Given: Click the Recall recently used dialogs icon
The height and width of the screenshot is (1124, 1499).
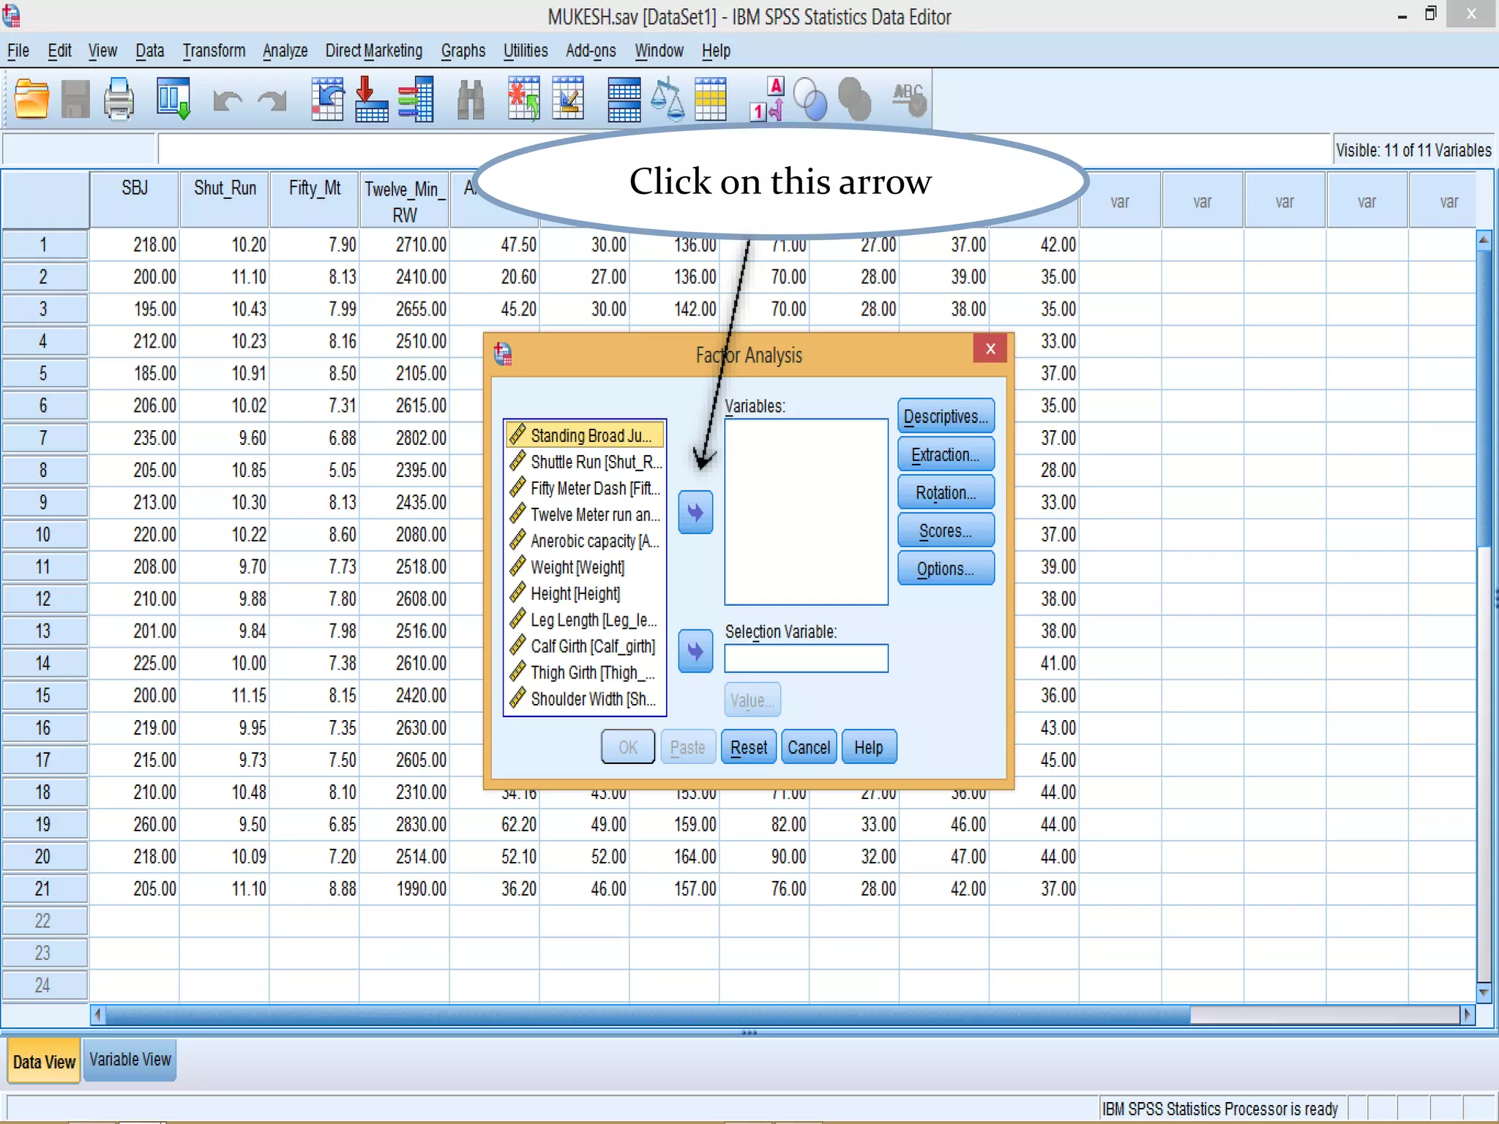Looking at the screenshot, I should tap(173, 100).
